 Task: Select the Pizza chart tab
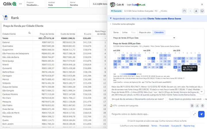pyautogui.click(x=133, y=32)
